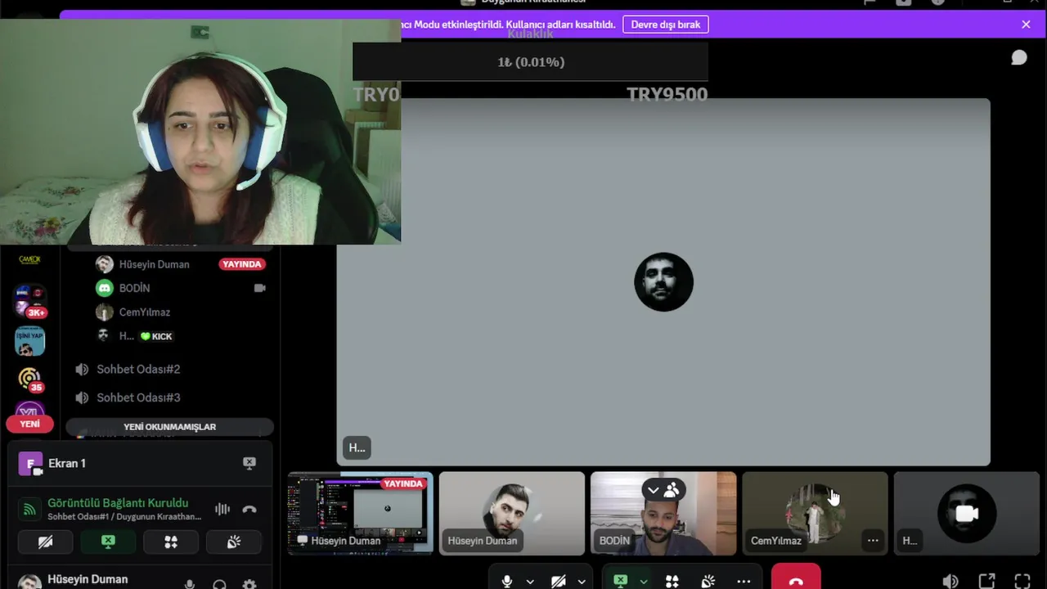Toggle screen share in the call toolbar
The width and height of the screenshot is (1047, 589).
[x=621, y=581]
